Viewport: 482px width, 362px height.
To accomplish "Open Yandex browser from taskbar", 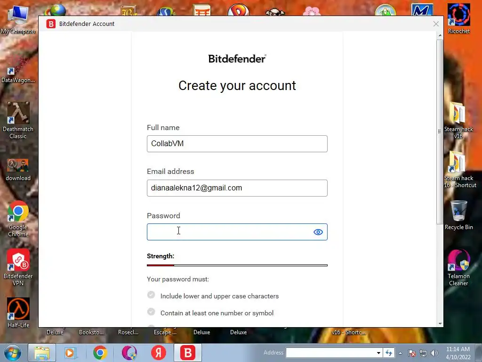I will [159, 353].
